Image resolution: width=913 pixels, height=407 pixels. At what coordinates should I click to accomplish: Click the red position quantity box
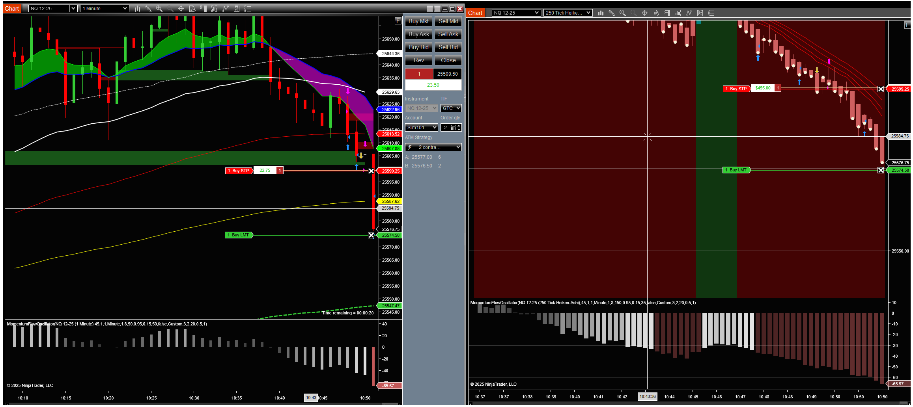[x=419, y=74]
